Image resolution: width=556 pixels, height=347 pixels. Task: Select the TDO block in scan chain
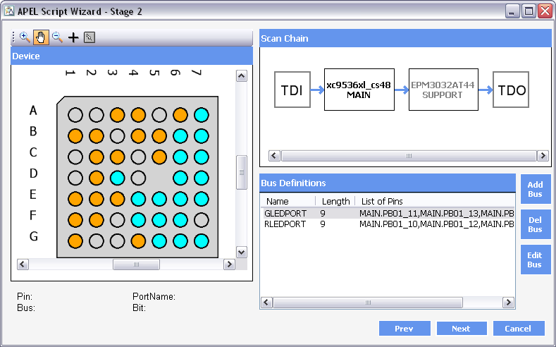[510, 90]
